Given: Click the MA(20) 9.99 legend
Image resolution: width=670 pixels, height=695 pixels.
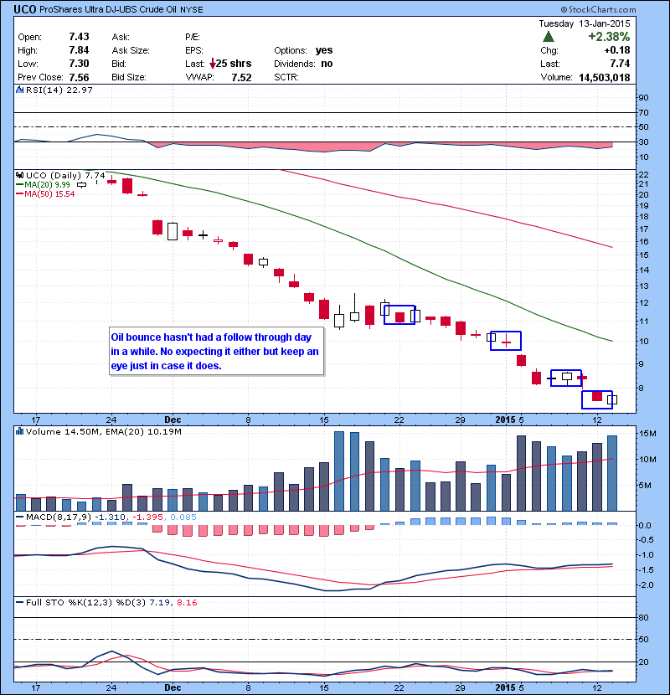Looking at the screenshot, I should tap(47, 185).
